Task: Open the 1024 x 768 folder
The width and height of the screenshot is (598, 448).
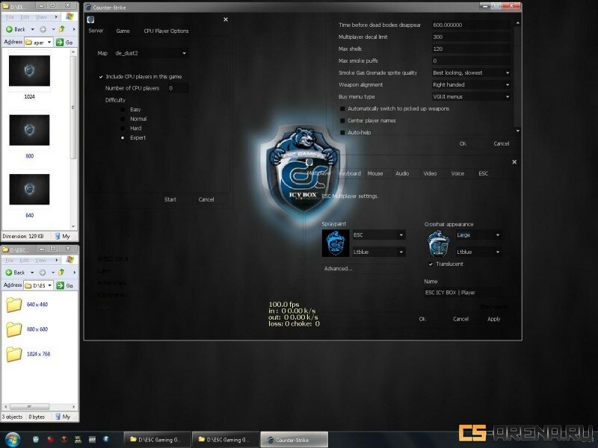Action: coord(14,354)
